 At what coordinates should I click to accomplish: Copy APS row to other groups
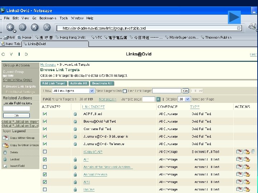pos(247,182)
